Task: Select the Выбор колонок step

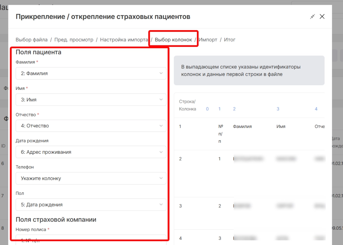Action: coord(173,40)
